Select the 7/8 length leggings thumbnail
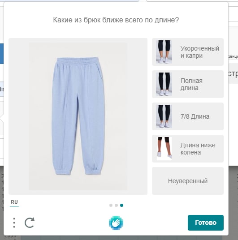238x240 pixels. click(x=164, y=116)
